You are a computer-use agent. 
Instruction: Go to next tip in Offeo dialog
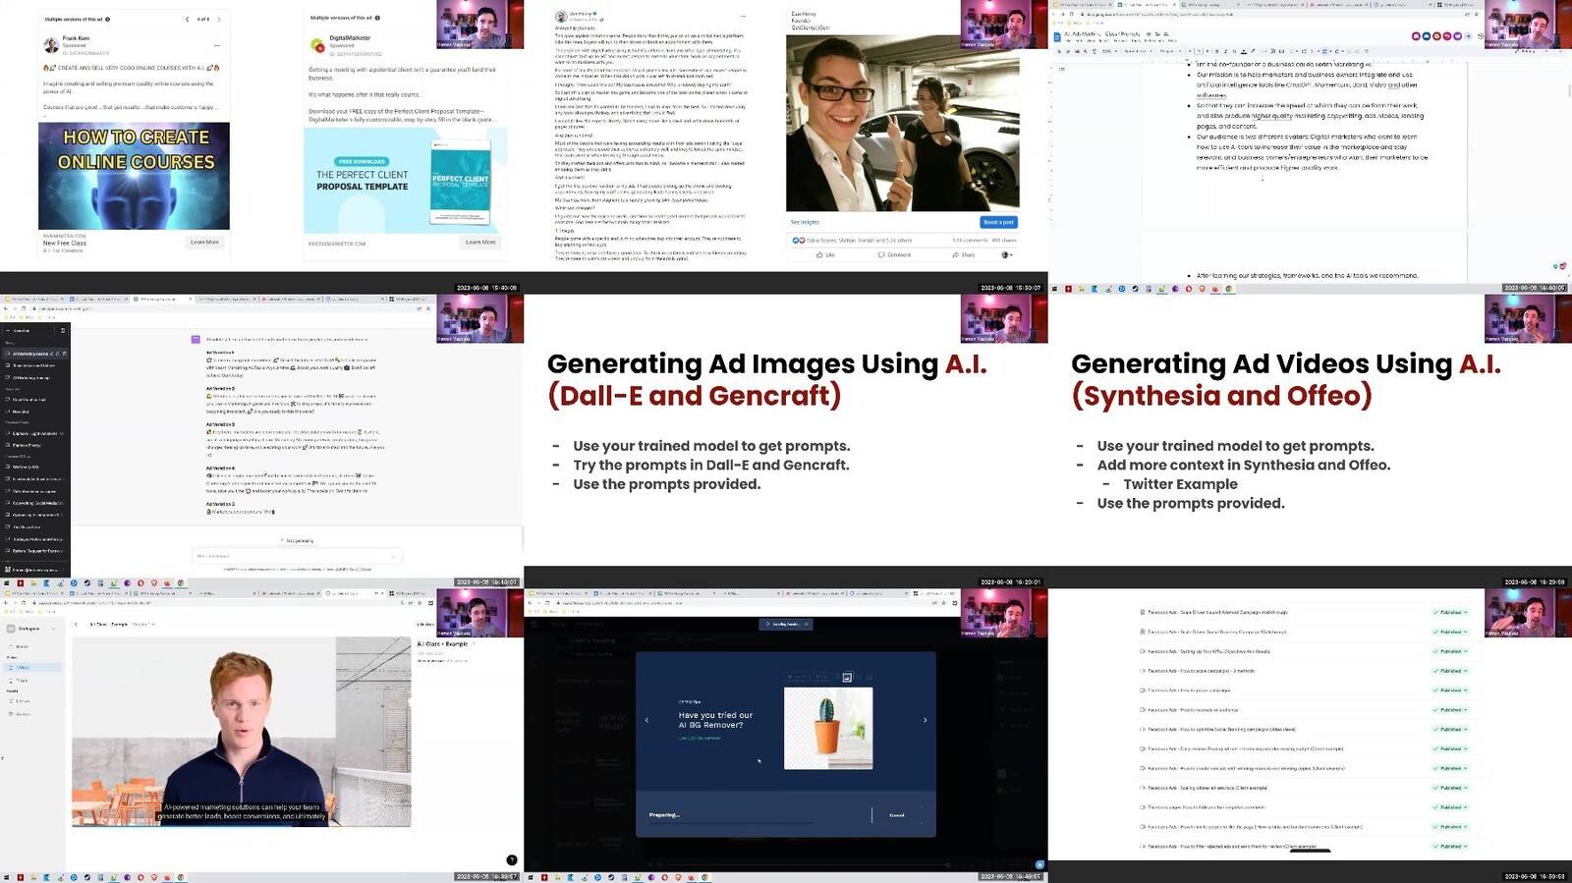[925, 720]
